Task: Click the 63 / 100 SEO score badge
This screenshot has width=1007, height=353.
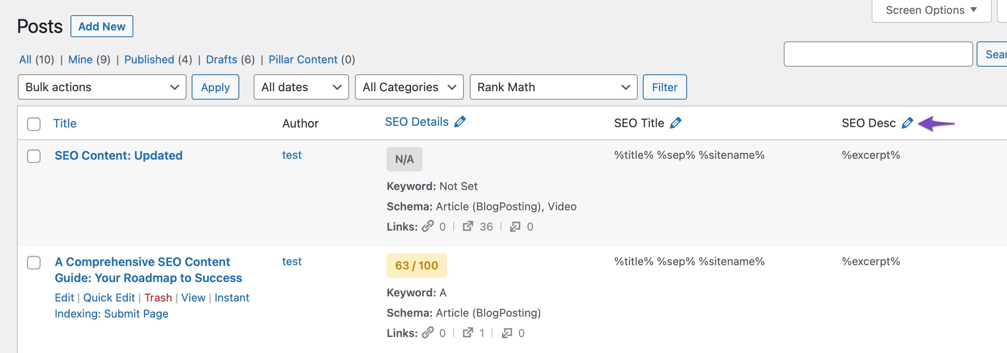Action: coord(417,266)
